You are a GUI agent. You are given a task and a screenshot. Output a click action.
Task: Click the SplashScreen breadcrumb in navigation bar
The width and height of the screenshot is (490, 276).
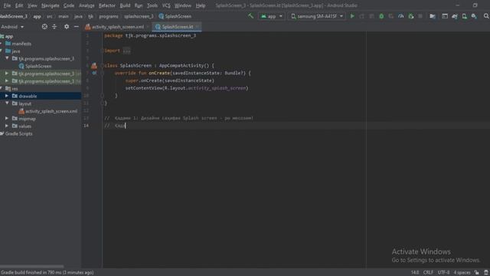click(x=175, y=16)
